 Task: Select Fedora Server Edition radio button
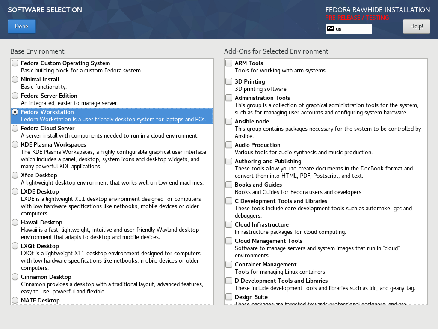pos(15,96)
